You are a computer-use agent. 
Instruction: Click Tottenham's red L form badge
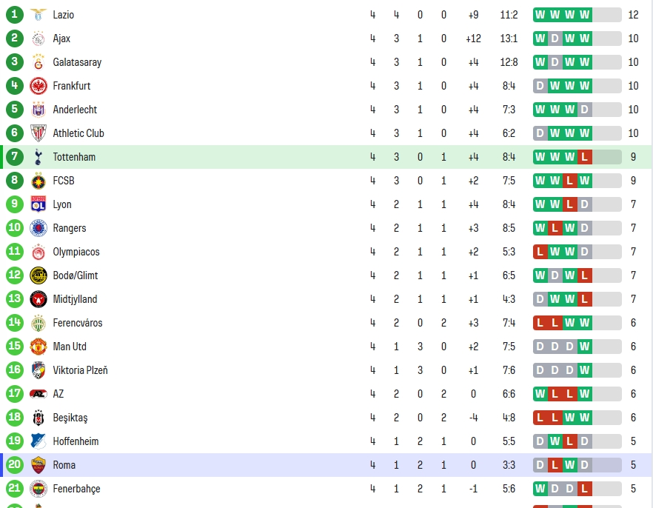click(x=585, y=157)
